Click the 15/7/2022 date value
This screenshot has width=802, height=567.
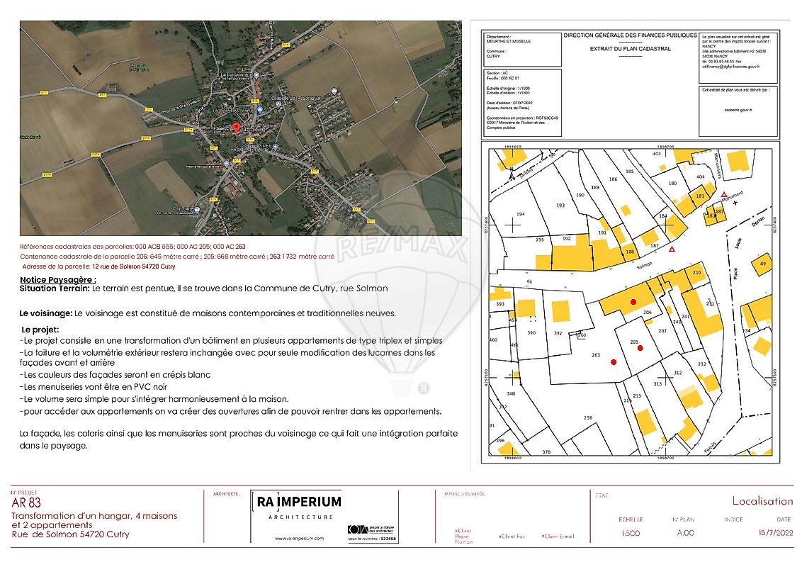pos(774,533)
